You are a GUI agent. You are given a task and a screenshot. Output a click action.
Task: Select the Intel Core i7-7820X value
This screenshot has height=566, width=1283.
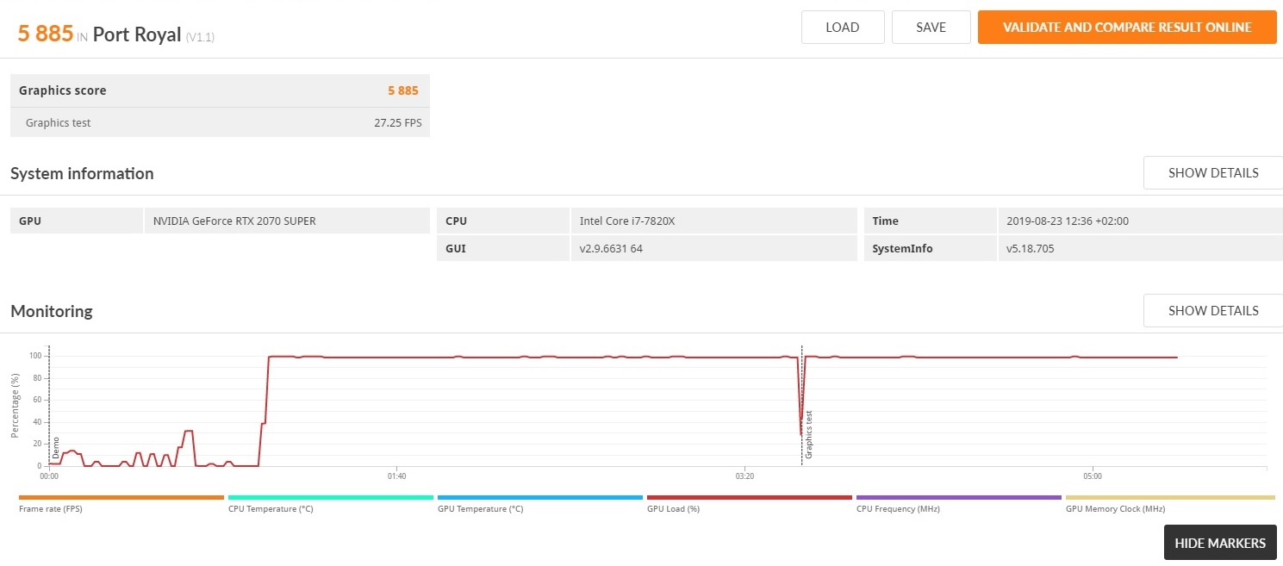pos(627,221)
